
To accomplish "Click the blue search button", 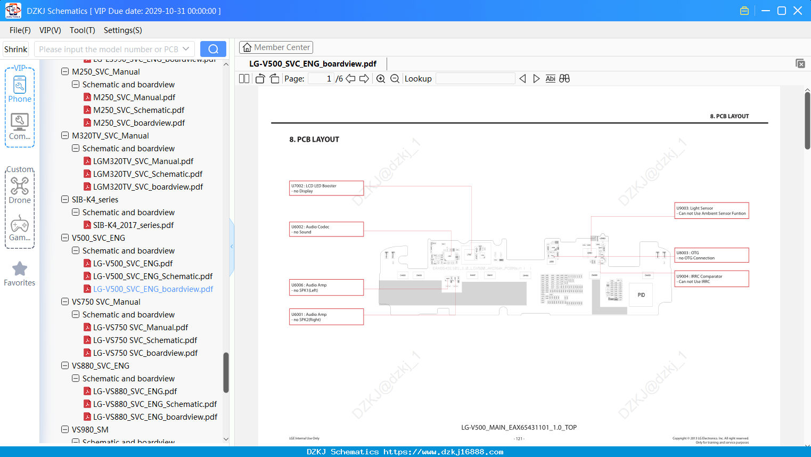I will coord(213,49).
